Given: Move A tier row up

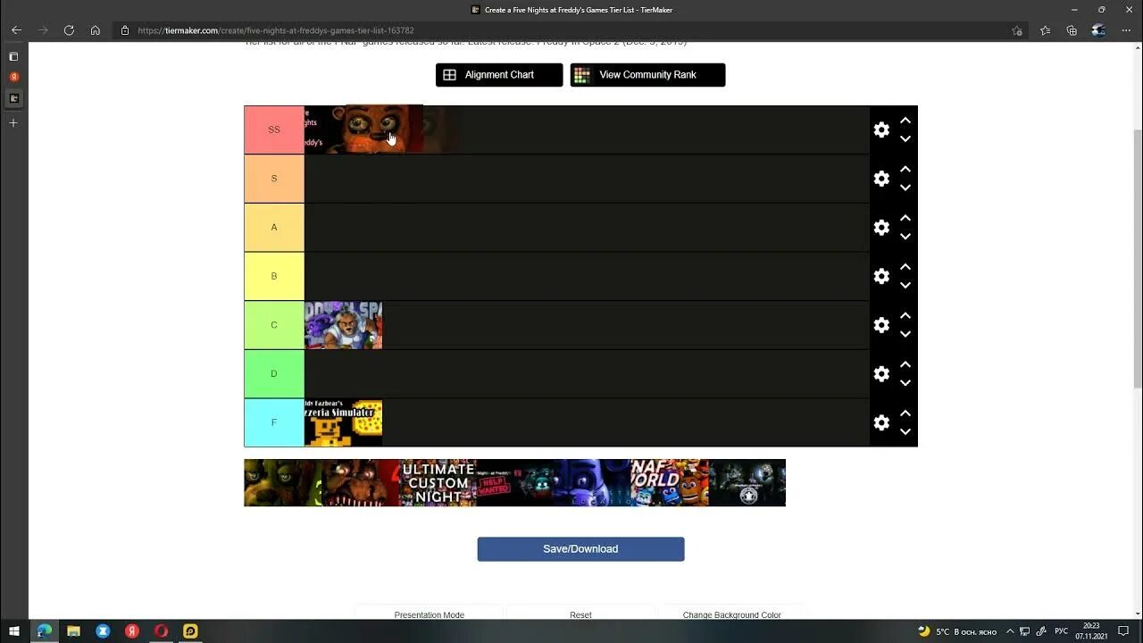Looking at the screenshot, I should 905,218.
